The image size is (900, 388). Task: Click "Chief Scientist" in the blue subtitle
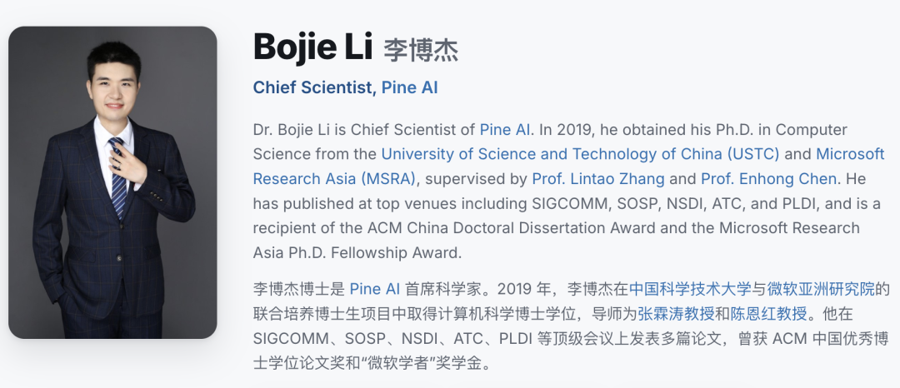312,87
